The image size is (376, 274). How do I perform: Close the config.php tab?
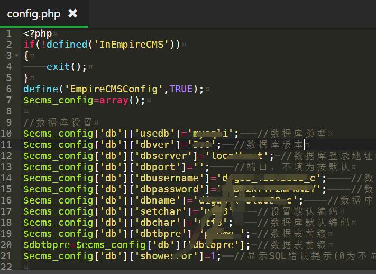73,13
